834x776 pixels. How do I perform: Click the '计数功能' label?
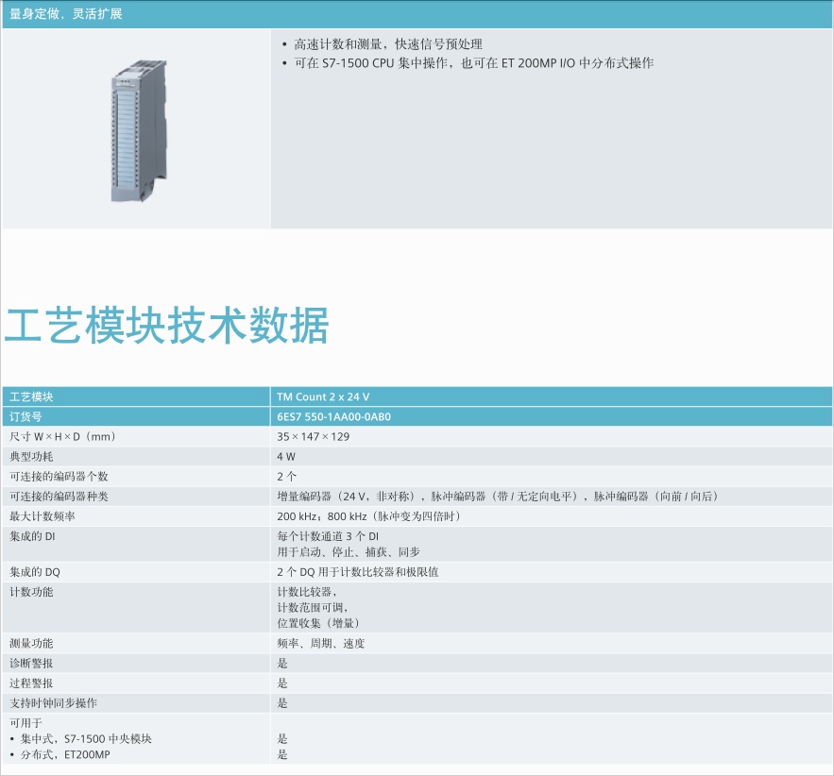(31, 592)
